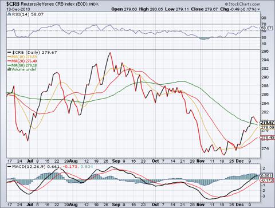Click the High 280.05 value
This screenshot has width=275, height=208.
click(151, 9)
